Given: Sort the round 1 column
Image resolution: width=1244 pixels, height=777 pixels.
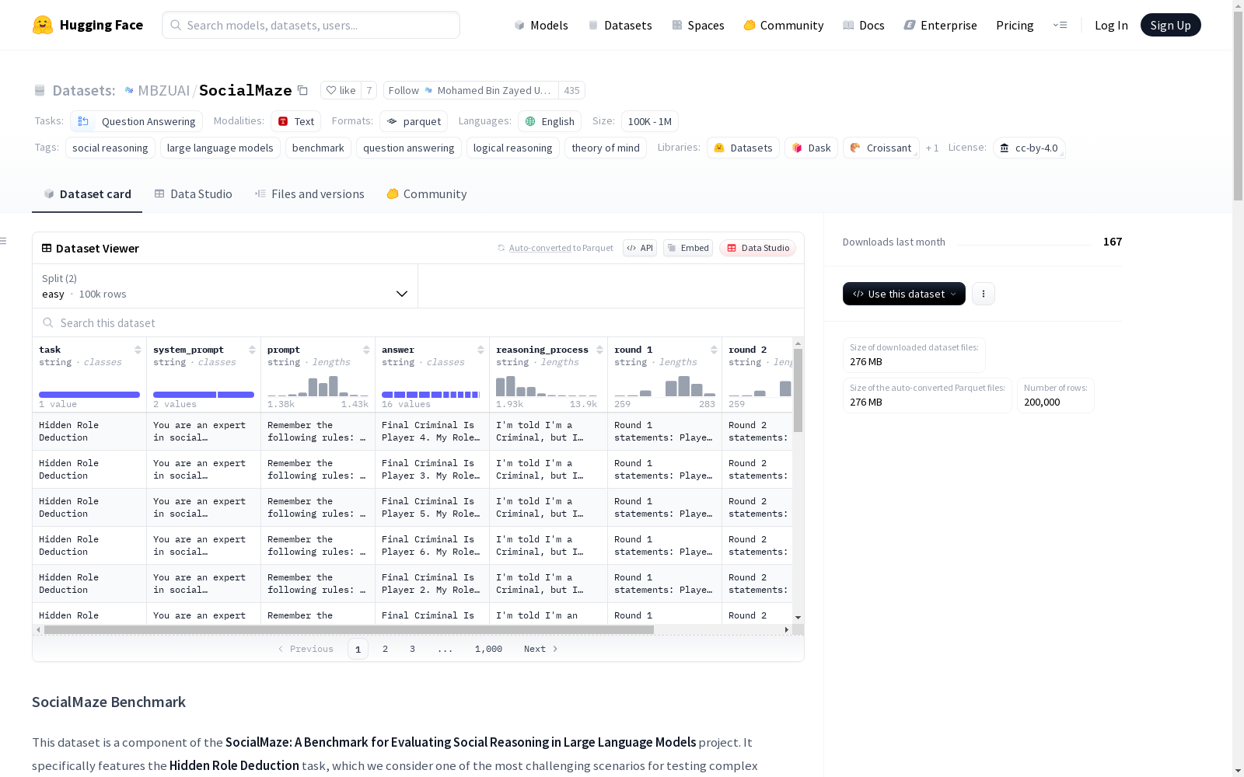Looking at the screenshot, I should pos(714,350).
